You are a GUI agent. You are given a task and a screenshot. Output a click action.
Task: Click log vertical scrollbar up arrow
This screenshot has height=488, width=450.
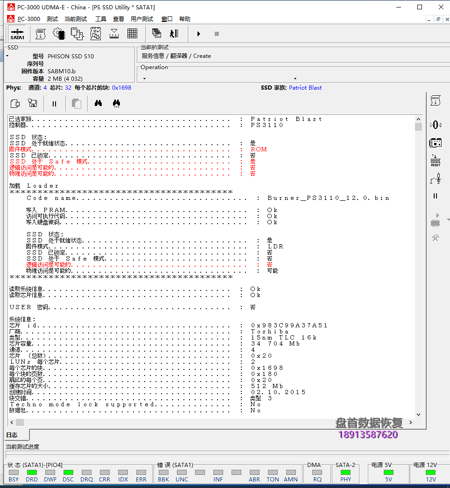pos(418,119)
